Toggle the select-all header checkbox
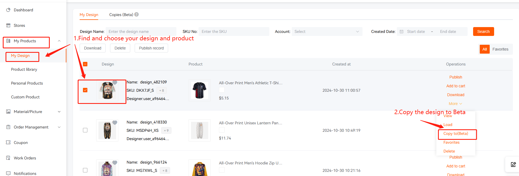Screen dimensions: 519x176 point(85,64)
